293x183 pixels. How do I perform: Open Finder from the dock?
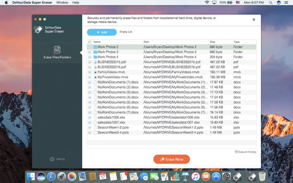(x=31, y=176)
